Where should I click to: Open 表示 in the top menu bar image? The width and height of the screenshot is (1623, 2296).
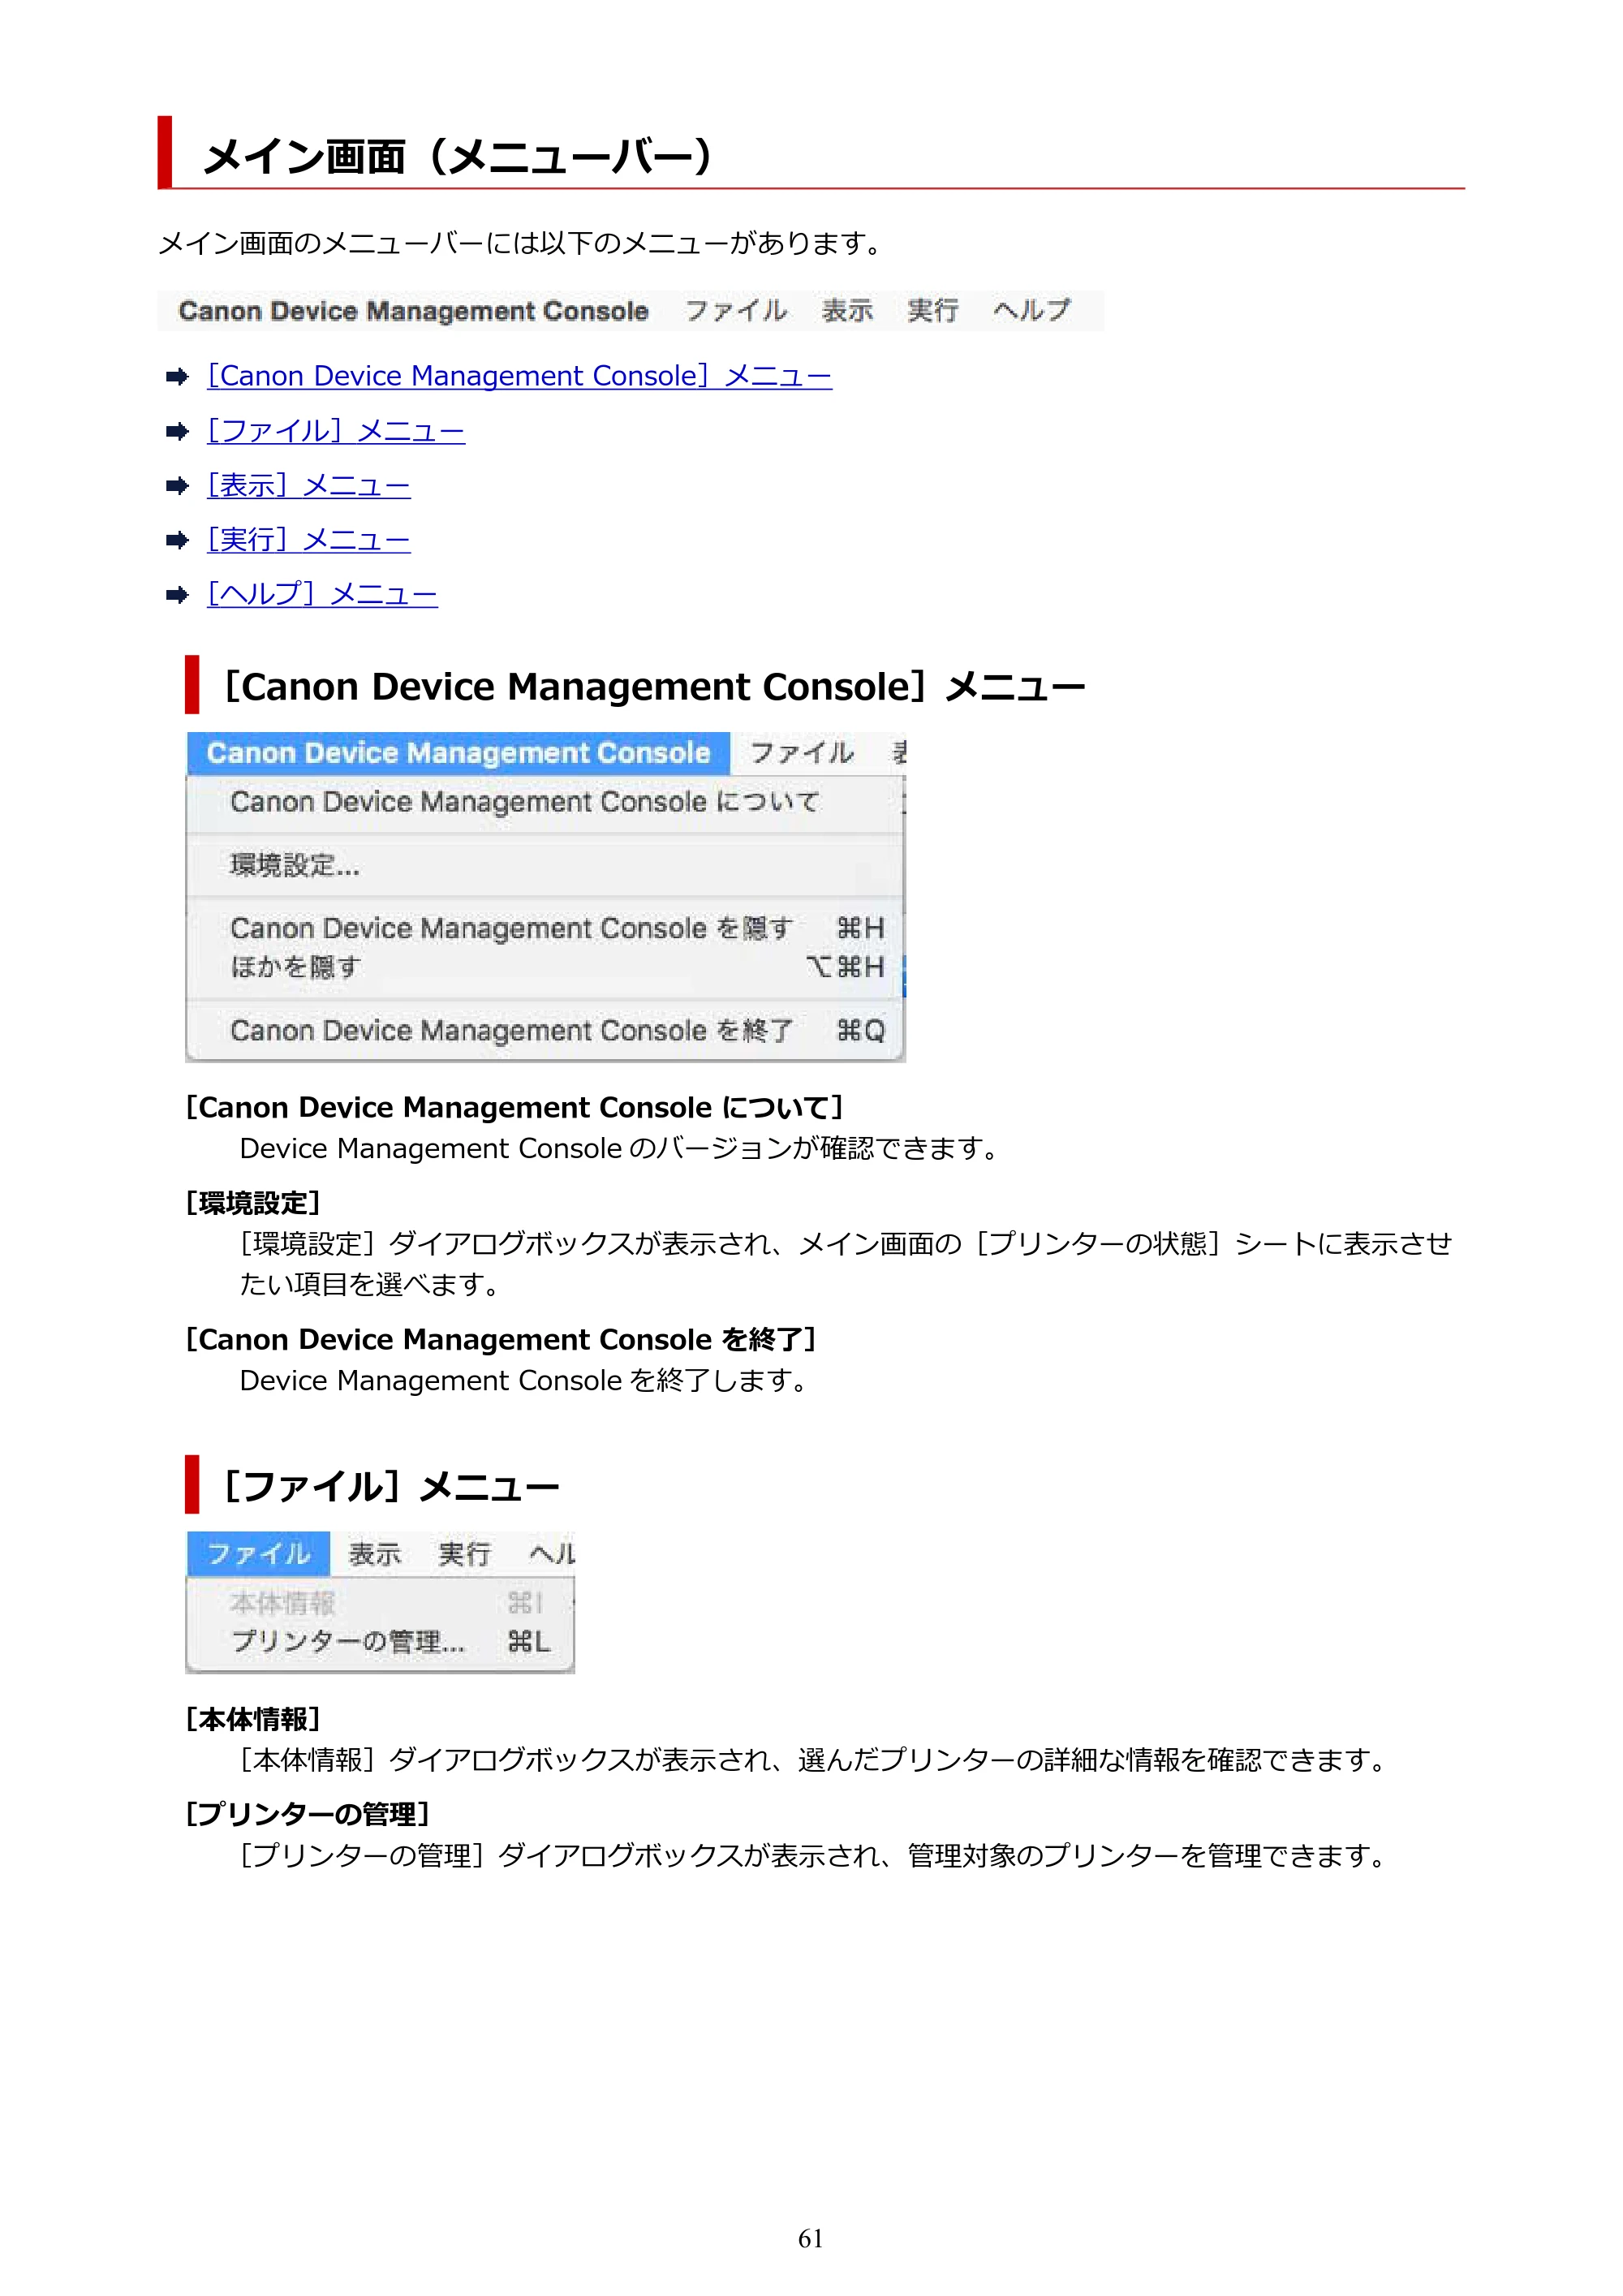click(848, 311)
